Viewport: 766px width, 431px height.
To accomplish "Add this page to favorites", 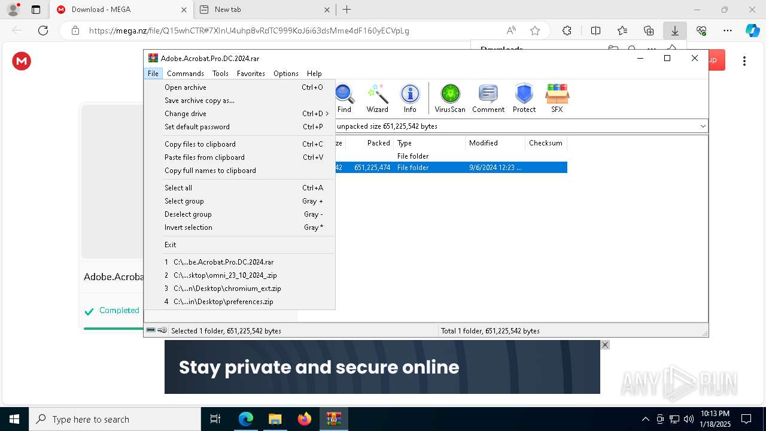I will tap(535, 31).
